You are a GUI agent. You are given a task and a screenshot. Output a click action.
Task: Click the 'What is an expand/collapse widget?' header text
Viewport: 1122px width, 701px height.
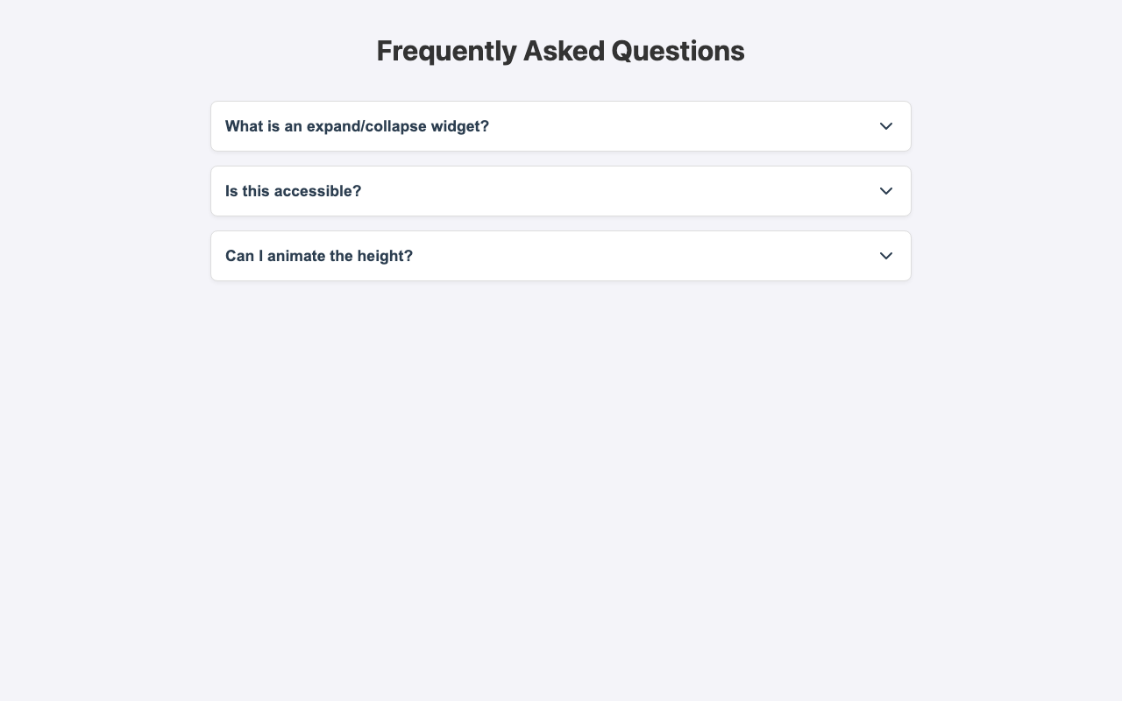pos(357,126)
